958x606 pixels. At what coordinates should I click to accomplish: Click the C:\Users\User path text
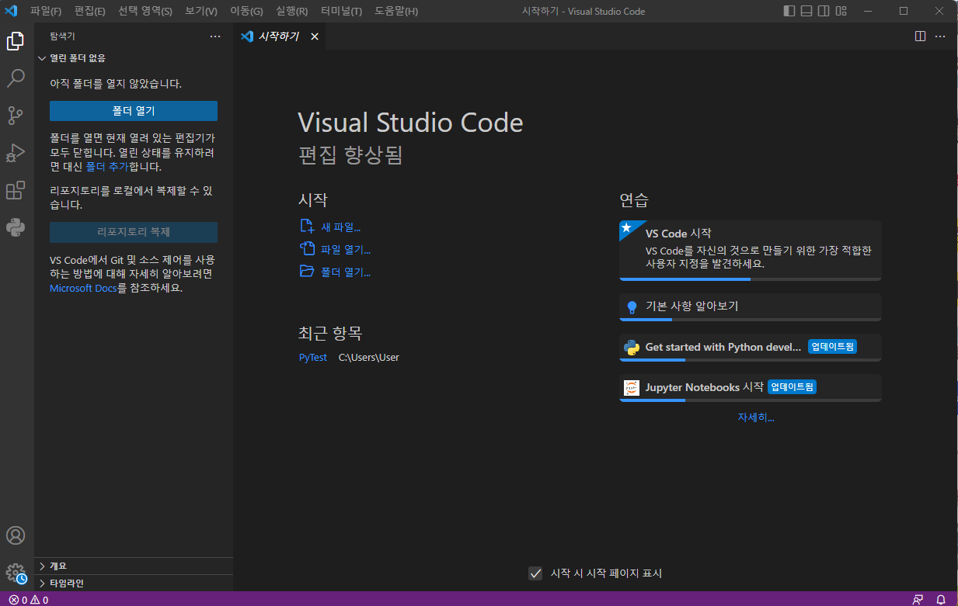point(369,358)
